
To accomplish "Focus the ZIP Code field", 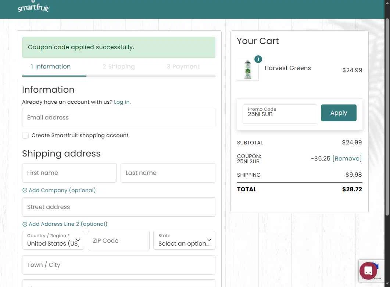I will 119,240.
